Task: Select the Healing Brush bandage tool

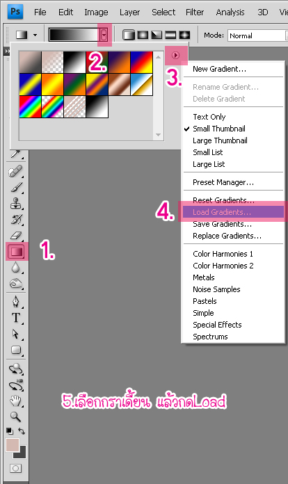Action: pos(15,172)
